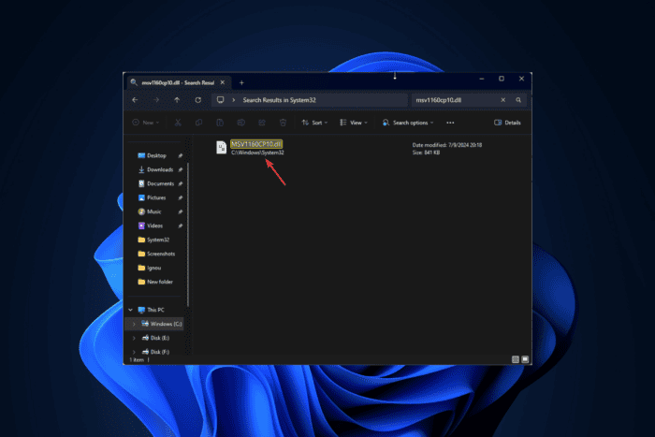Open Pictures in the sidebar
Image resolution: width=655 pixels, height=437 pixels.
pos(156,197)
